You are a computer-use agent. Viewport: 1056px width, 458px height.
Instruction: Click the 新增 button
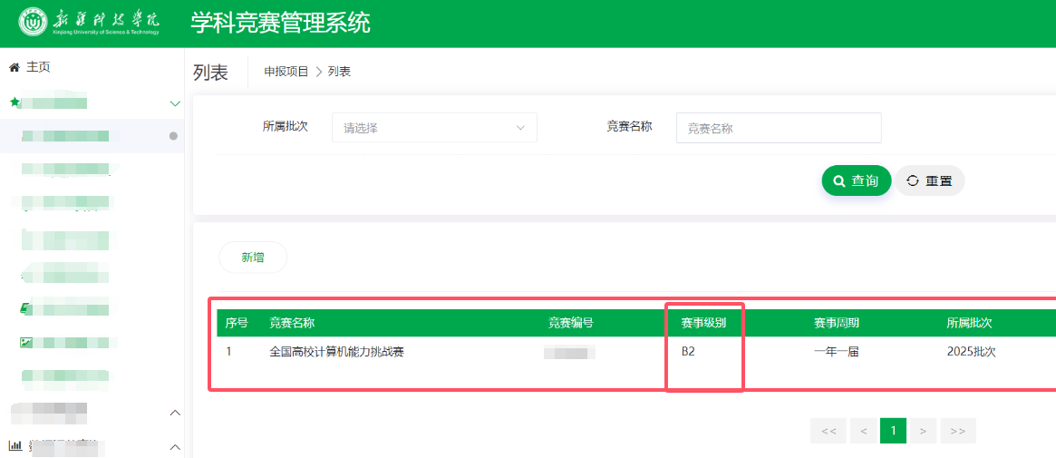tap(253, 258)
